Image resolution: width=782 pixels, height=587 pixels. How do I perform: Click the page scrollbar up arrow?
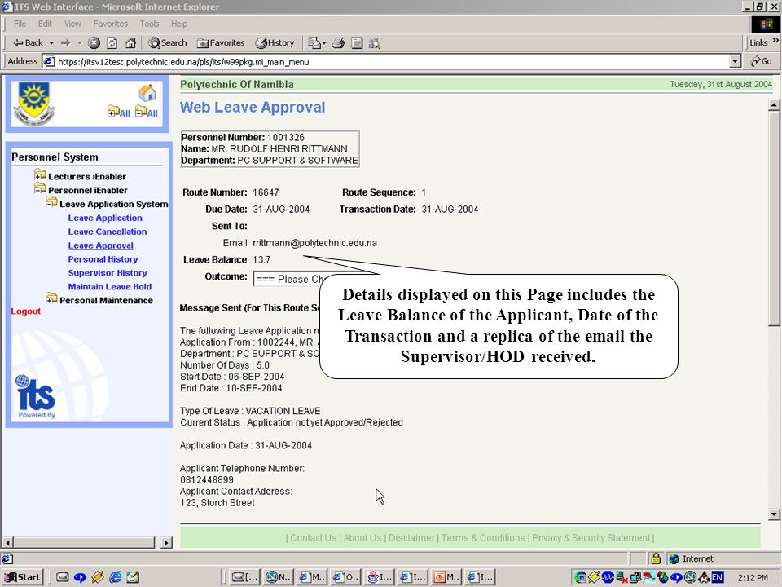774,105
